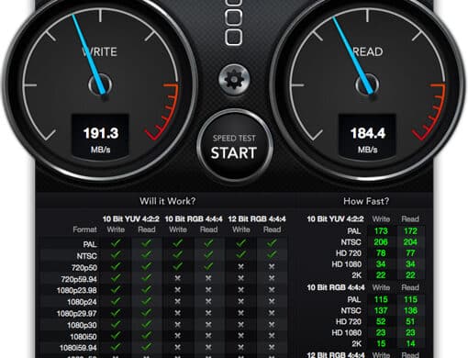Click 10 Bit RGB 4:4:4 header in How Fast

[x=336, y=287]
